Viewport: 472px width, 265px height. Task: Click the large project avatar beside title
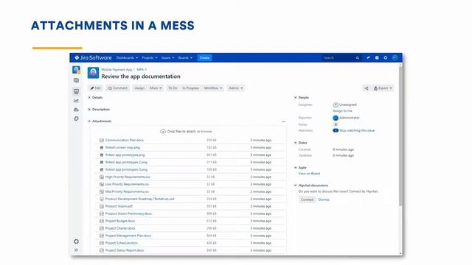pyautogui.click(x=94, y=73)
